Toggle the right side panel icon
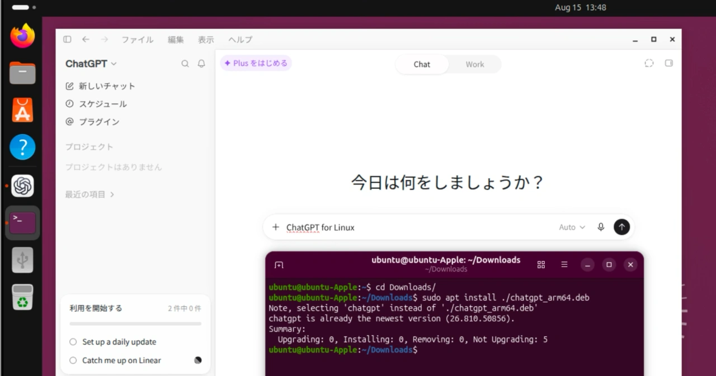 click(x=668, y=63)
